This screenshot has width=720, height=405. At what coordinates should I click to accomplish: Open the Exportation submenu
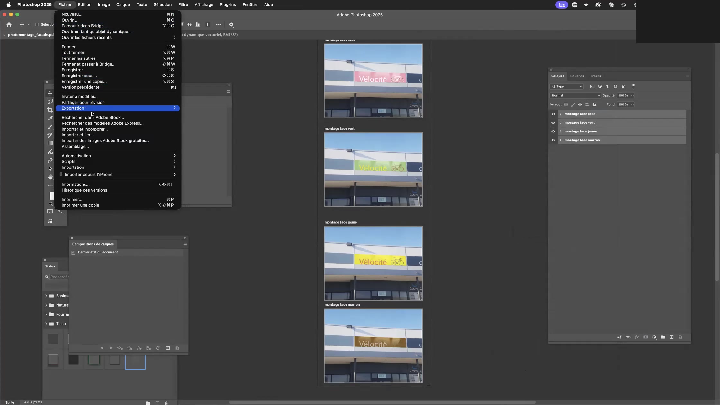[x=118, y=108]
